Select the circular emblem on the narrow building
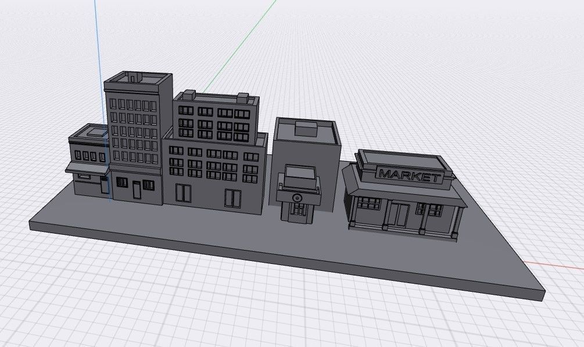This screenshot has width=584, height=347. click(x=297, y=198)
